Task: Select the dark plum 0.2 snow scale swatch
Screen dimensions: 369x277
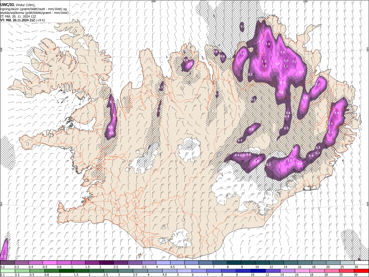Action: [7, 263]
